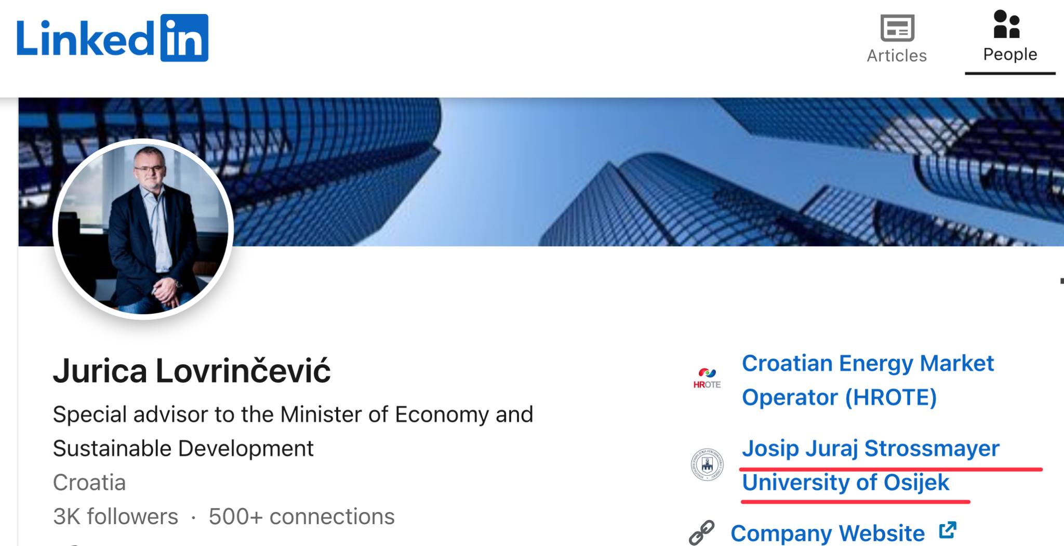Click the blue 'in' square logo

[x=184, y=38]
